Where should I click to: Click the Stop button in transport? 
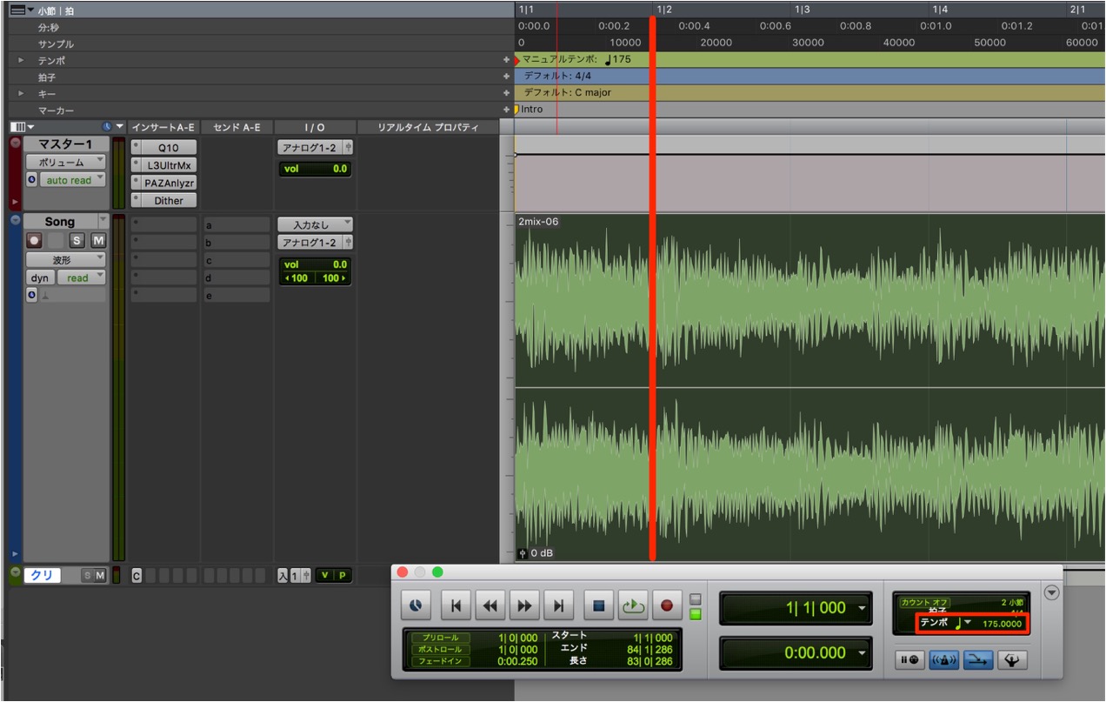tap(598, 605)
